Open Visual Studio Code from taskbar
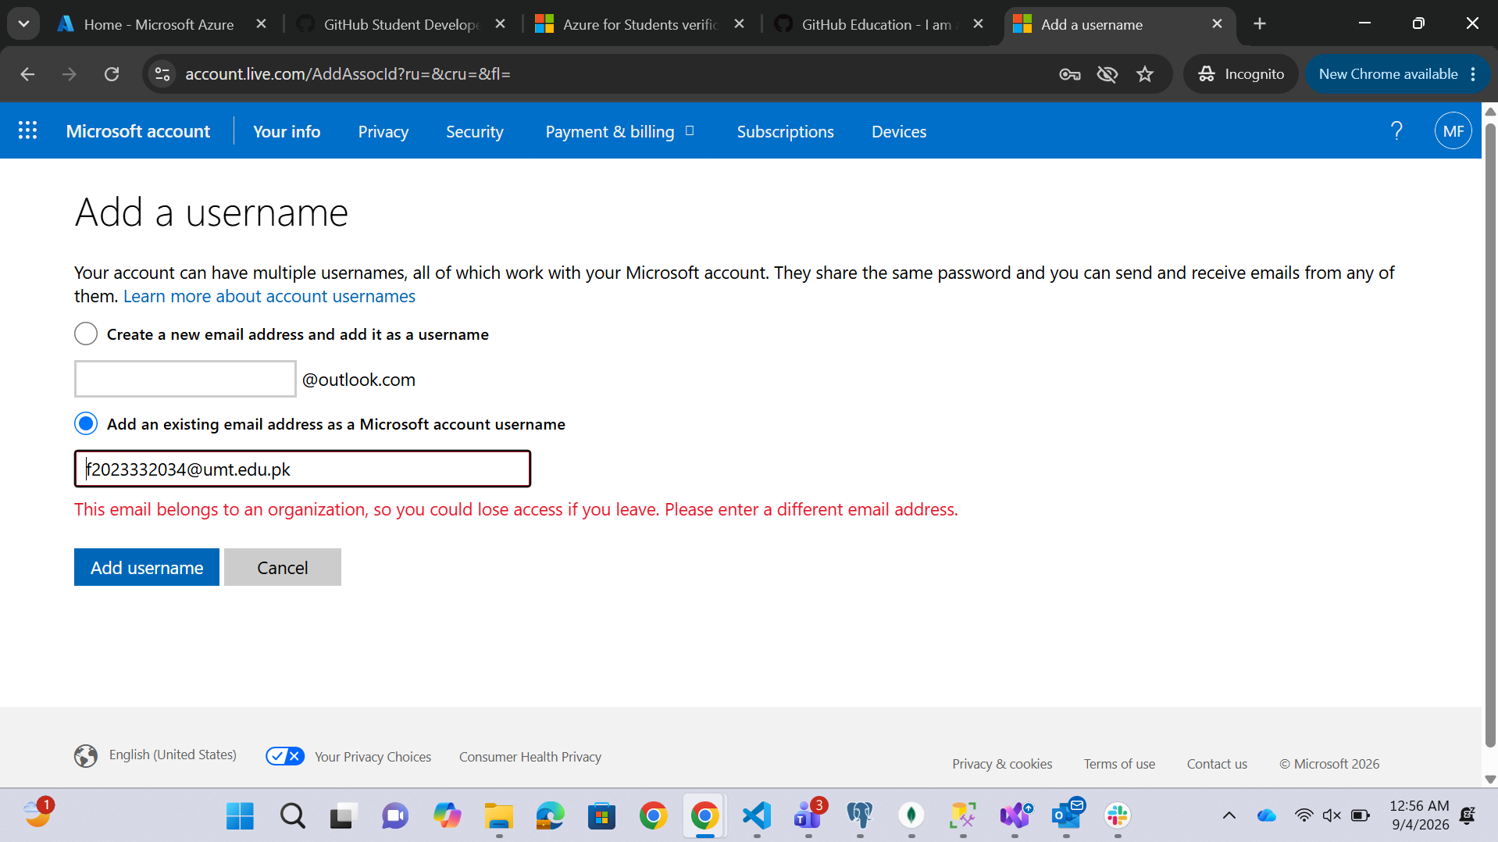The width and height of the screenshot is (1498, 842). pos(757,816)
